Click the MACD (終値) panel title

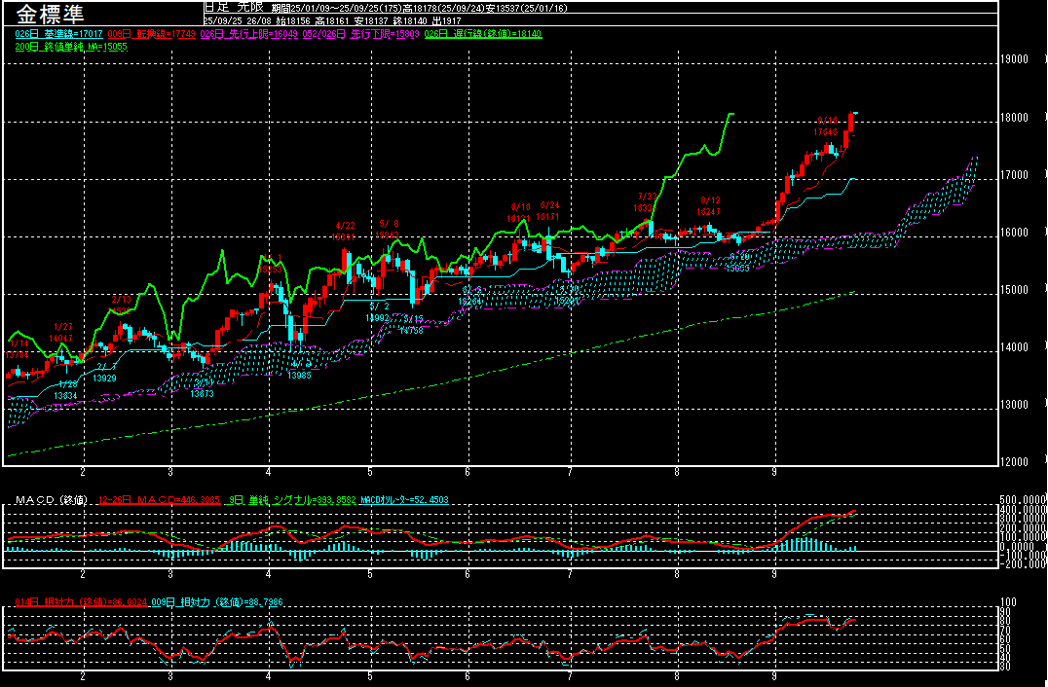51,500
